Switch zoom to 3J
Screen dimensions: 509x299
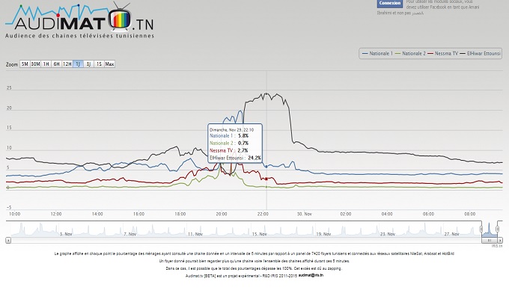coord(88,64)
